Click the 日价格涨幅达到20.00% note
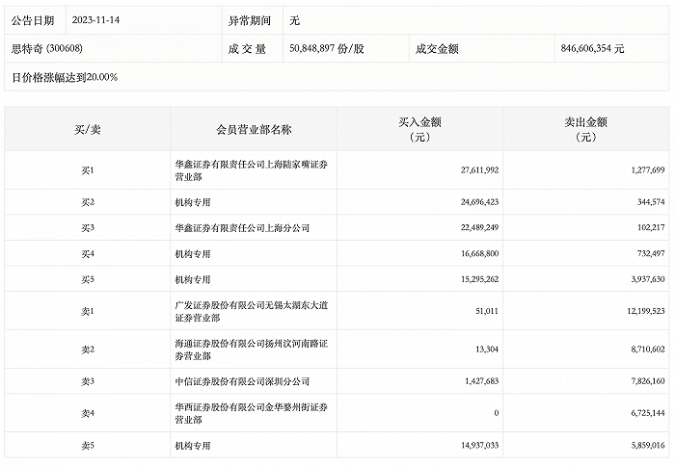 pyautogui.click(x=65, y=76)
